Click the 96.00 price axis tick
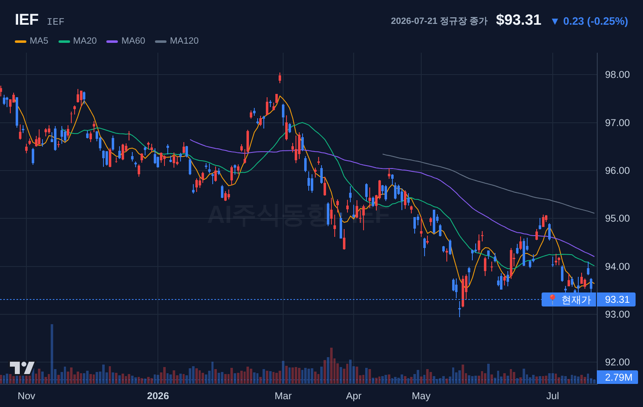This screenshot has height=407, width=643. pos(617,171)
